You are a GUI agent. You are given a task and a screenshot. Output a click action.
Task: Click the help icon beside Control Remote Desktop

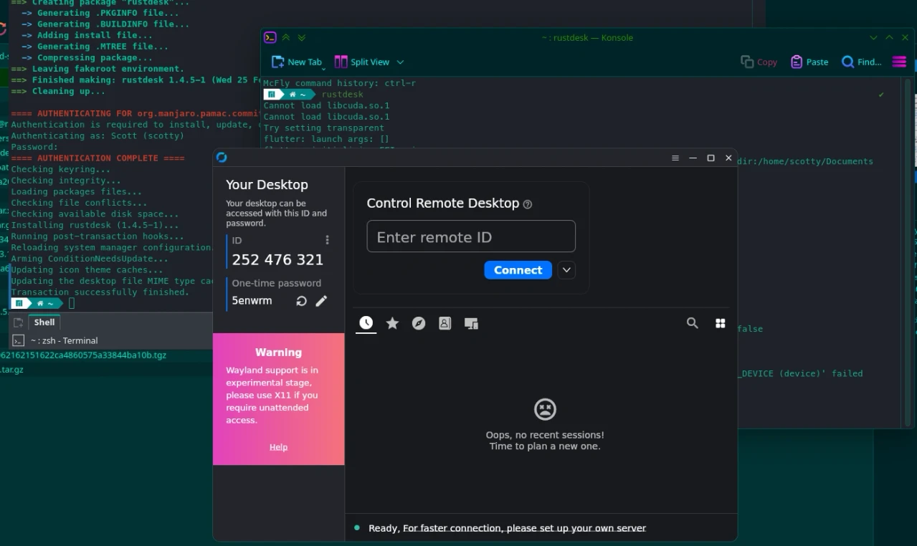[528, 204]
